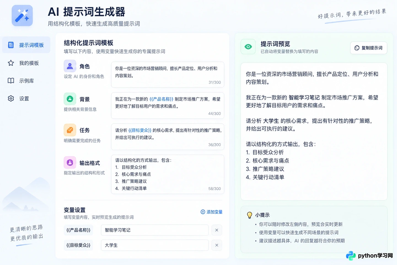Open the 提示词模板 sidebar tab
The image size is (397, 265).
(x=26, y=45)
